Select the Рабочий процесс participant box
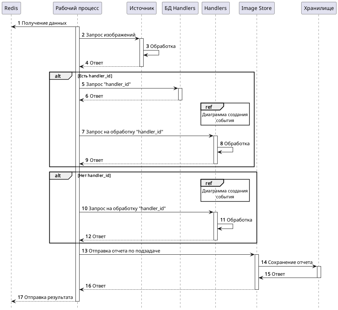338x310 pixels. [77, 8]
